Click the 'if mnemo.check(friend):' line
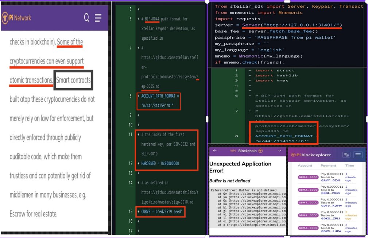The image size is (368, 238). pos(249,62)
